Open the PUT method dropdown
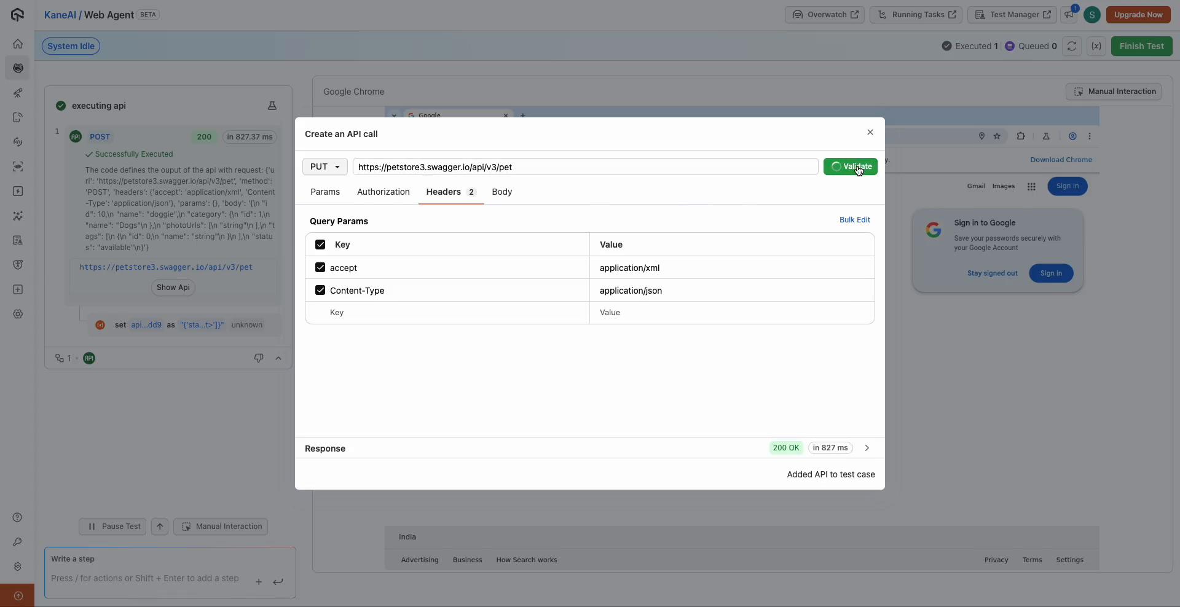Viewport: 1180px width, 607px height. coord(324,166)
